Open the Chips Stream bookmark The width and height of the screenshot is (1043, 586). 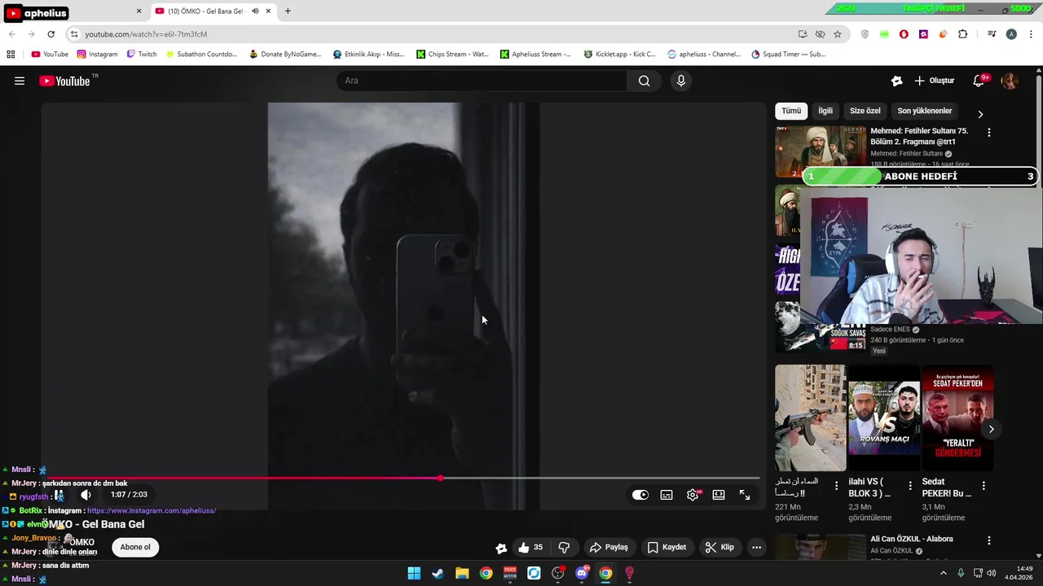[x=452, y=55]
